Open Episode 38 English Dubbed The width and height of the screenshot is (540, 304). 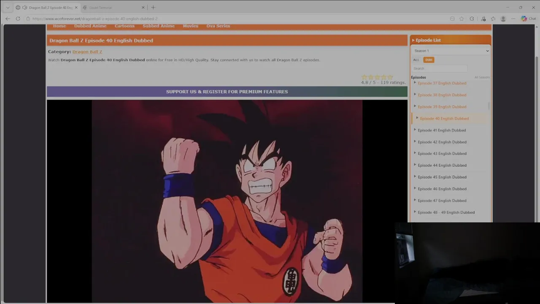[442, 95]
